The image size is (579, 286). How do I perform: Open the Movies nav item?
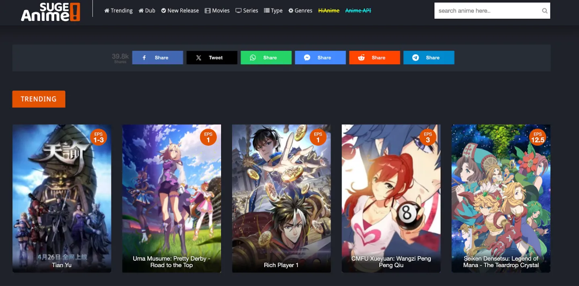click(217, 10)
